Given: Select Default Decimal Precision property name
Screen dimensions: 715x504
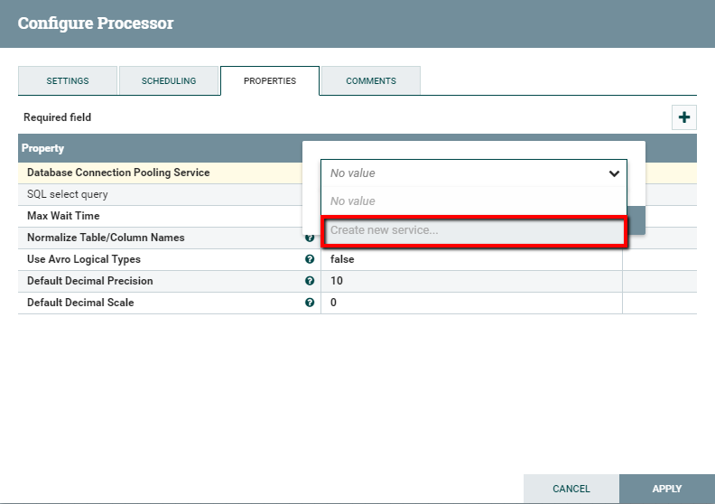Looking at the screenshot, I should point(90,281).
